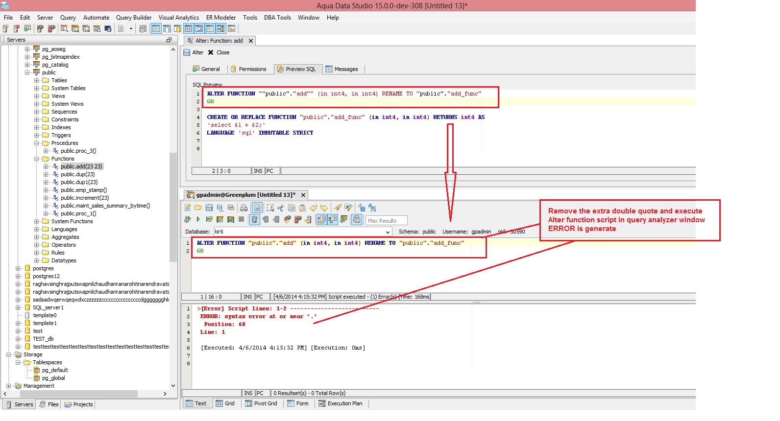Click the Open file folder icon in query toolbar
This screenshot has height=421, width=780.
coord(198,208)
